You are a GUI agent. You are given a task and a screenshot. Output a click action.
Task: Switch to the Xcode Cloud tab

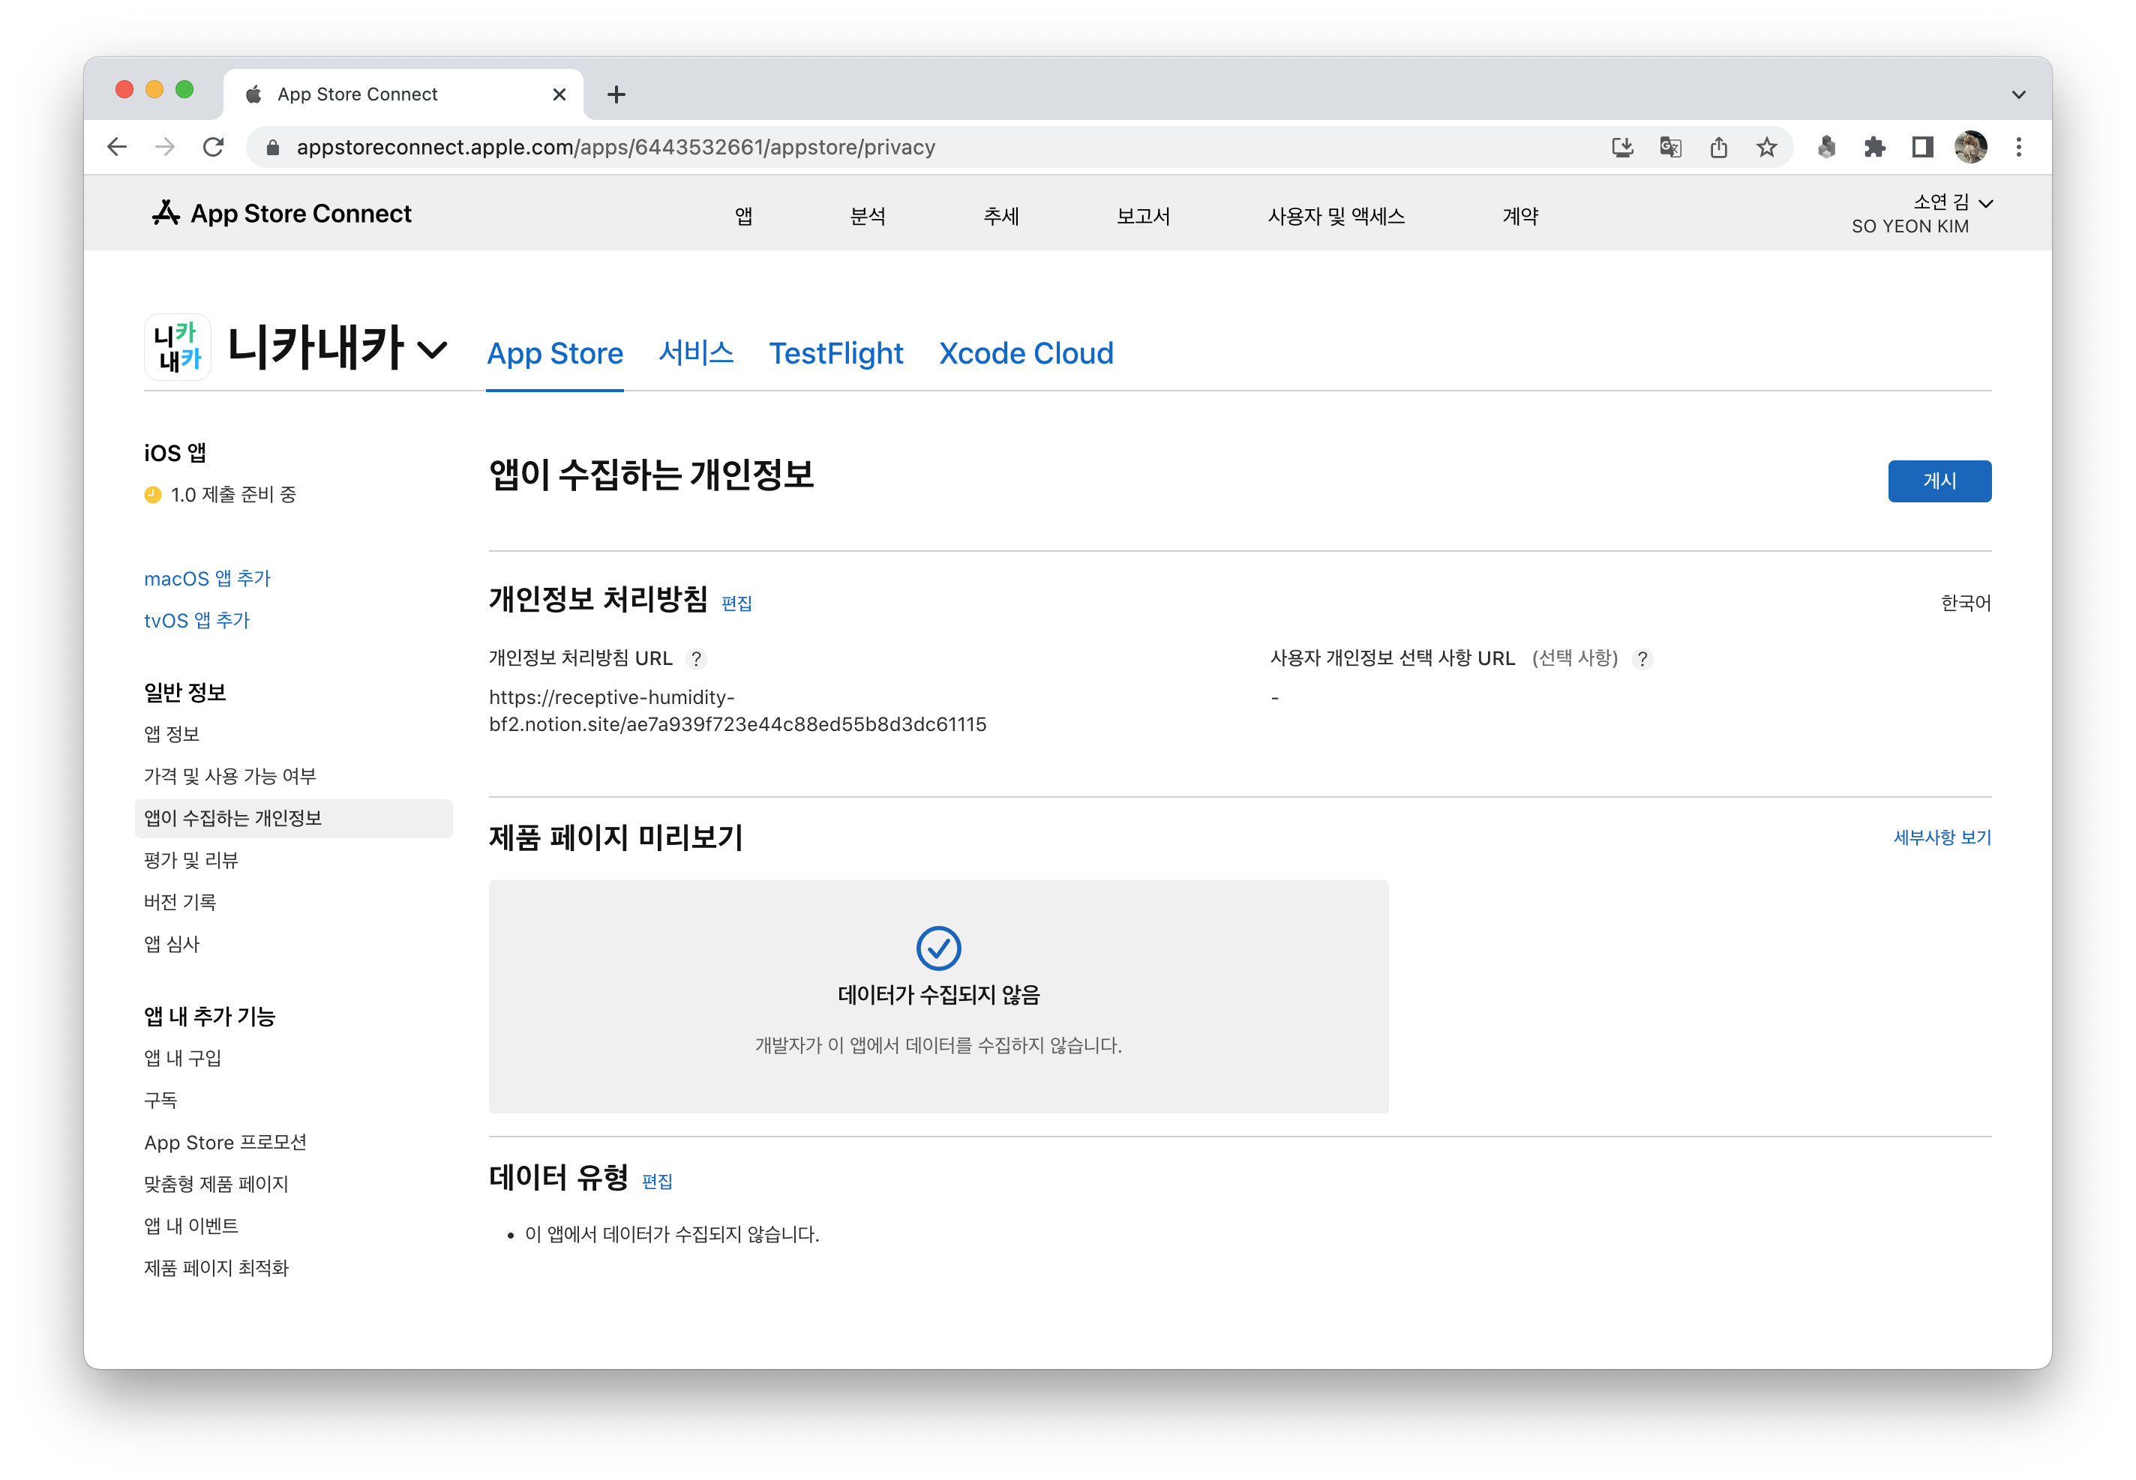pyautogui.click(x=1026, y=353)
